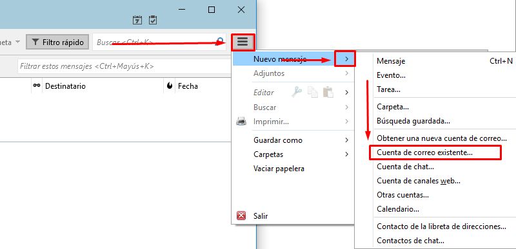Viewport: 516px width, 249px height.
Task: Click the copy icon in Editar row
Action: coord(313,93)
